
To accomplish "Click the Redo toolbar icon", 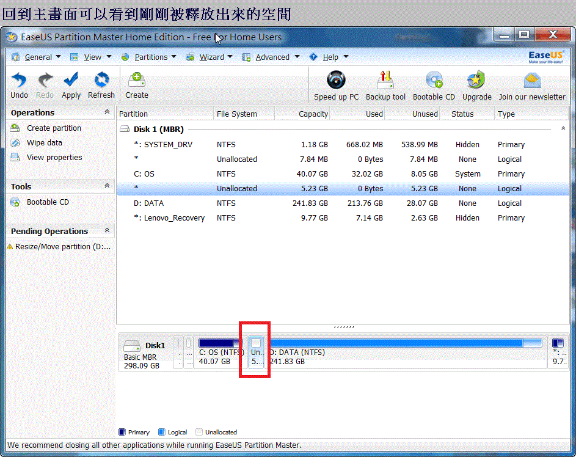I will [45, 79].
